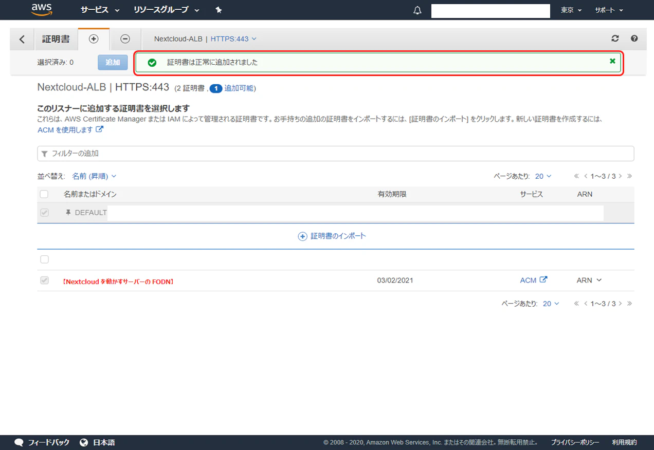Screen dimensions: 654x450
Task: Click the ARN column header
Action: (585, 194)
